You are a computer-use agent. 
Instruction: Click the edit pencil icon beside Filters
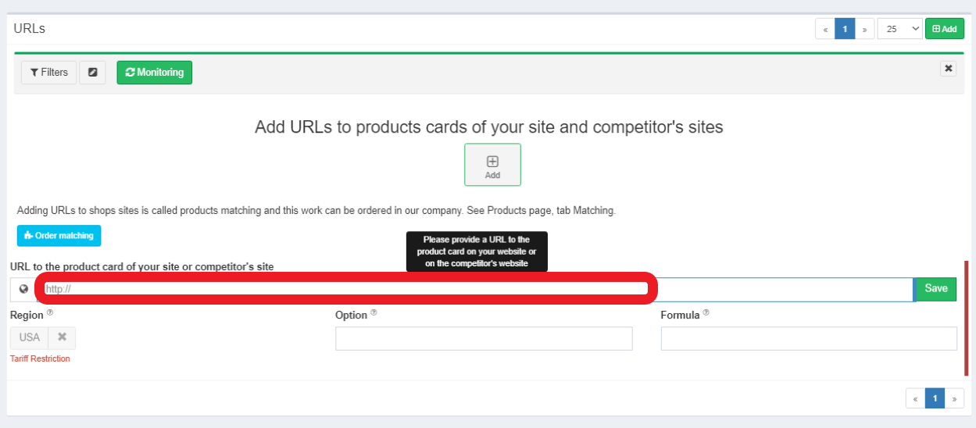click(x=92, y=73)
